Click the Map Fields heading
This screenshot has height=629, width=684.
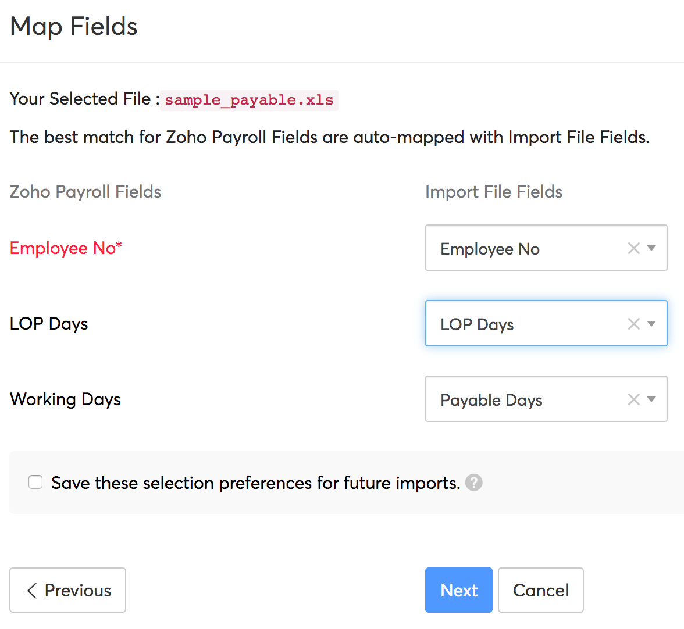click(74, 27)
